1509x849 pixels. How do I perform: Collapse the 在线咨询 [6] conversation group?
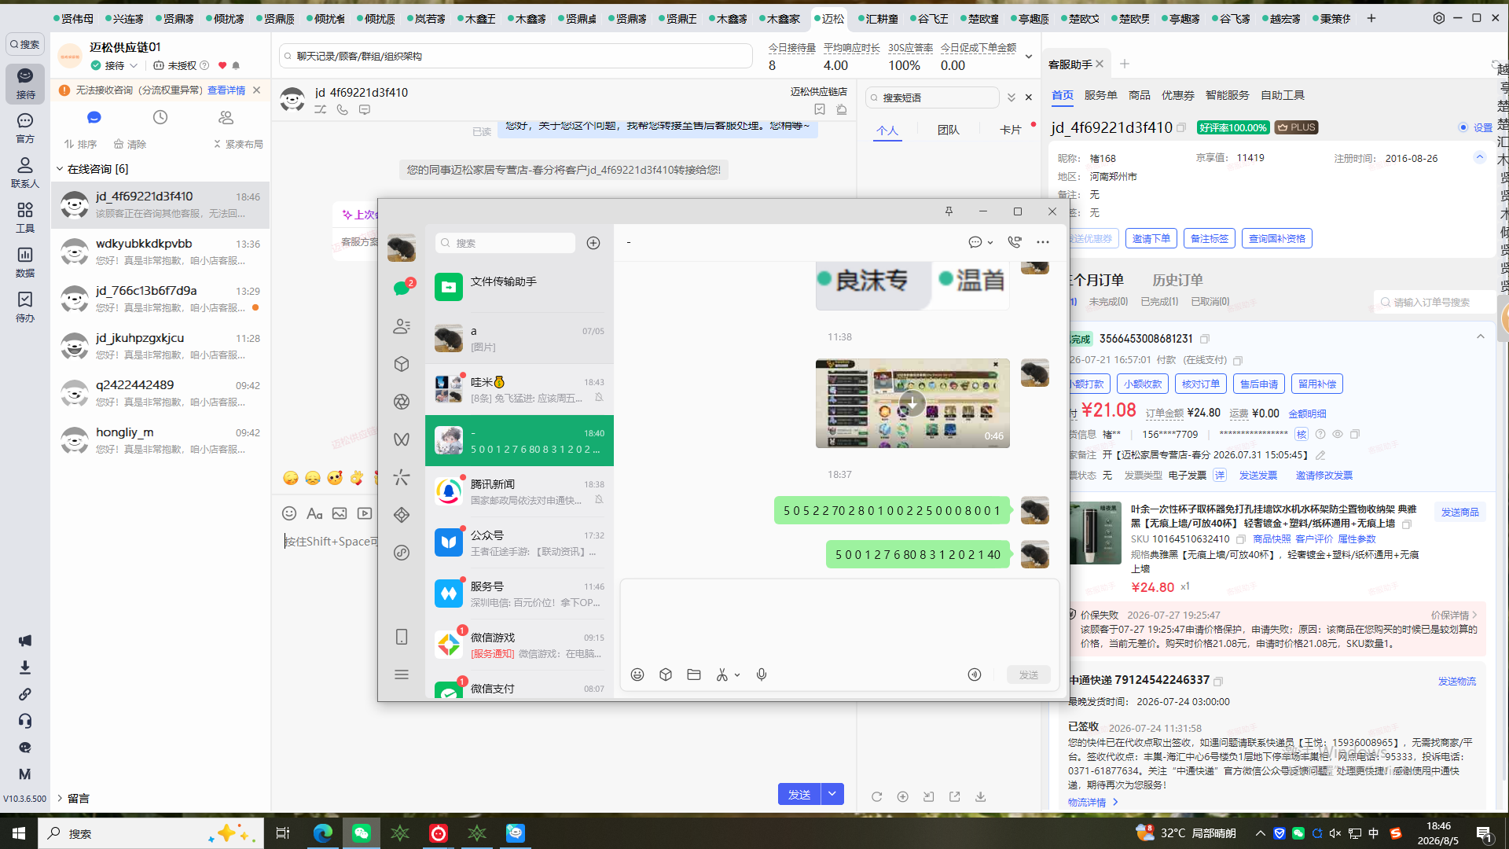point(60,169)
